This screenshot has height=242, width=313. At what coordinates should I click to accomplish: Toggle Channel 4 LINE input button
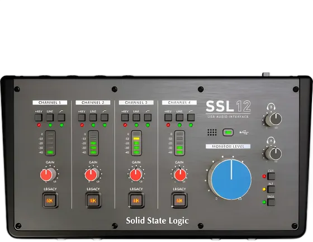pyautogui.click(x=179, y=117)
